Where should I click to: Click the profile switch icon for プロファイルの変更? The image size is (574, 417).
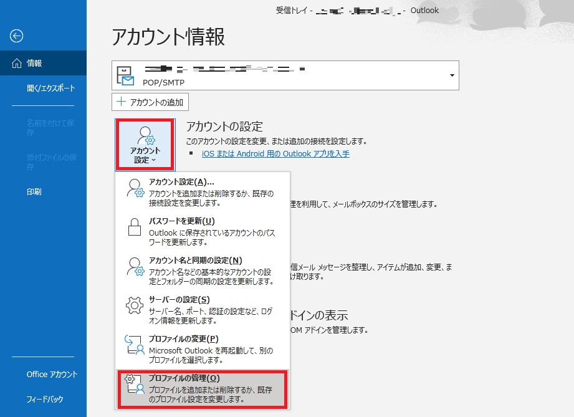click(135, 345)
